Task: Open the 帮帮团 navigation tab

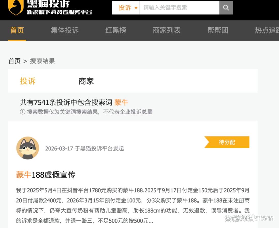Action: (218, 30)
